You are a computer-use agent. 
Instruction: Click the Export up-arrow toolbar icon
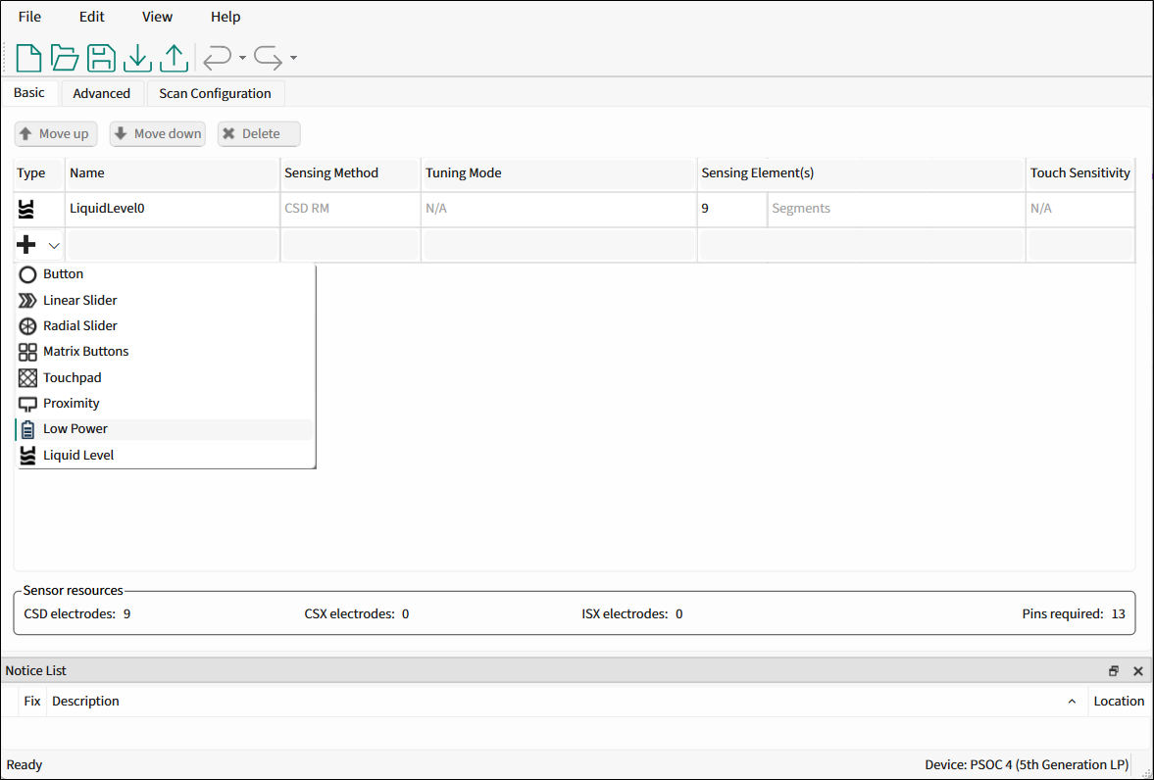174,58
